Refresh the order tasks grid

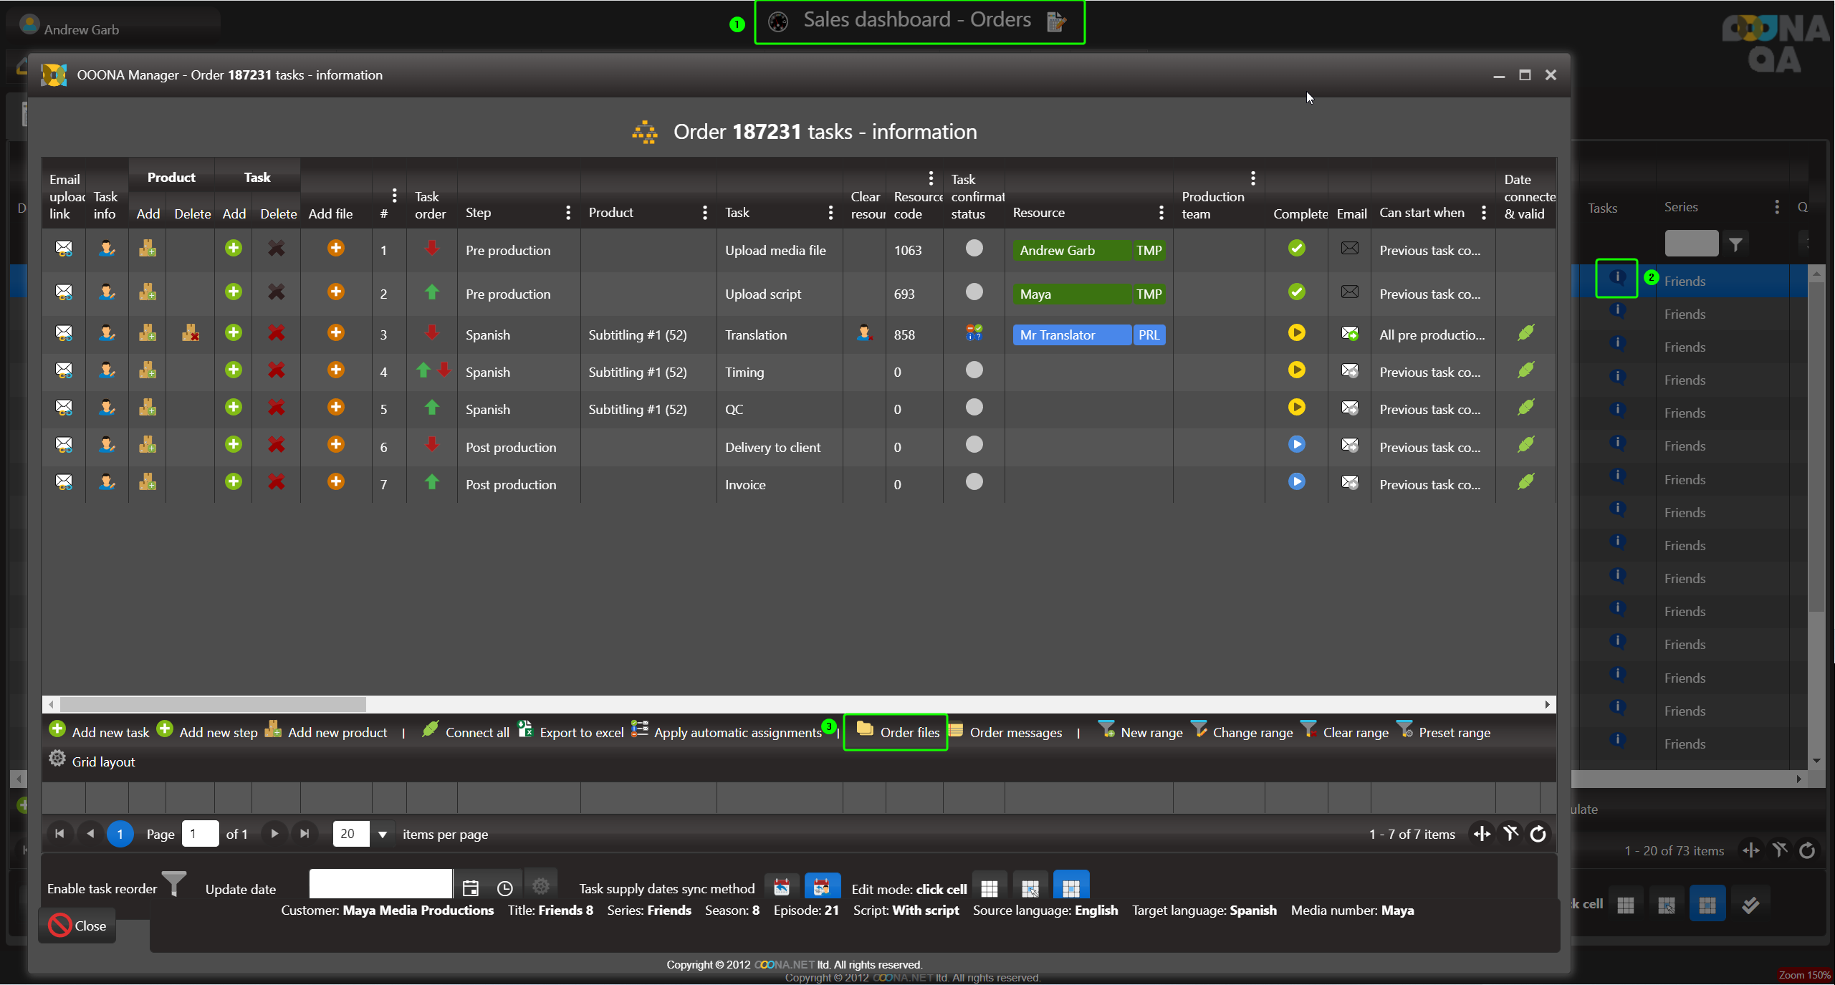coord(1538,834)
